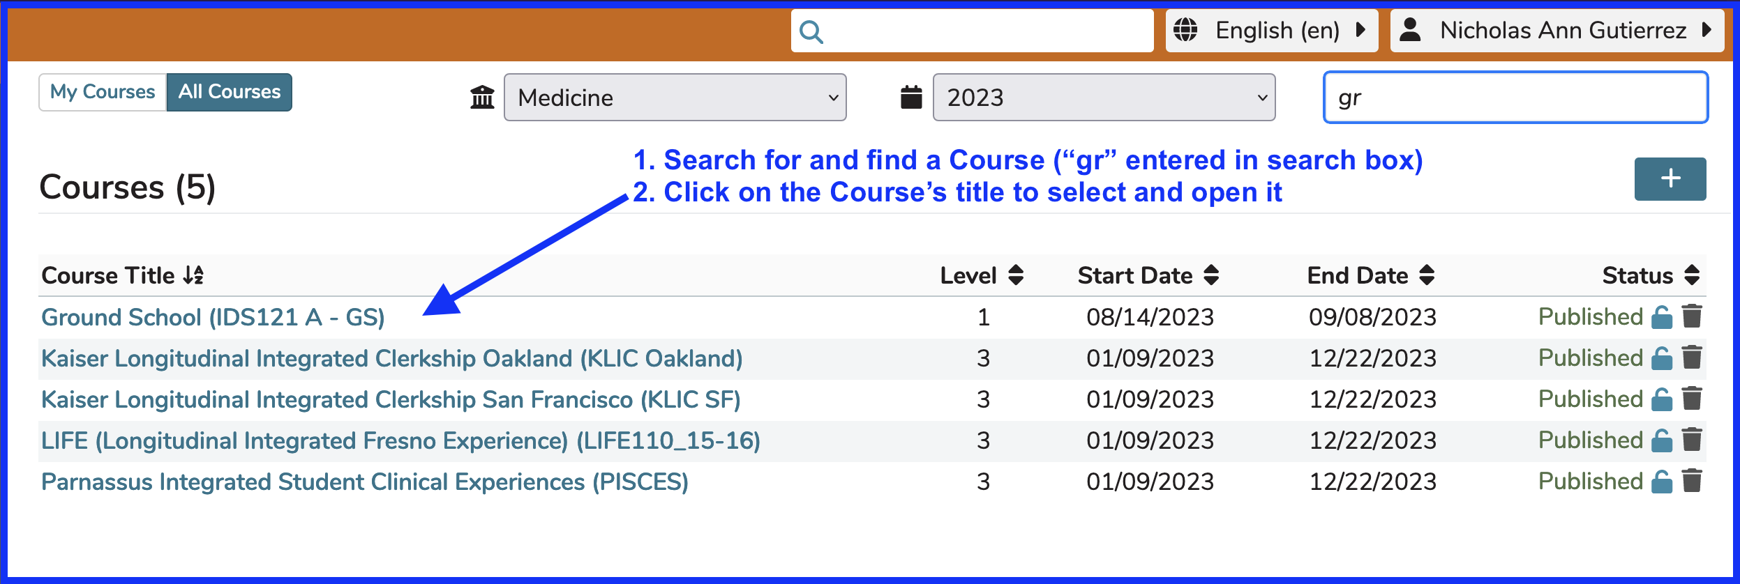Toggle lock icon on KLIC Oakland row
The image size is (1740, 584).
(1662, 358)
